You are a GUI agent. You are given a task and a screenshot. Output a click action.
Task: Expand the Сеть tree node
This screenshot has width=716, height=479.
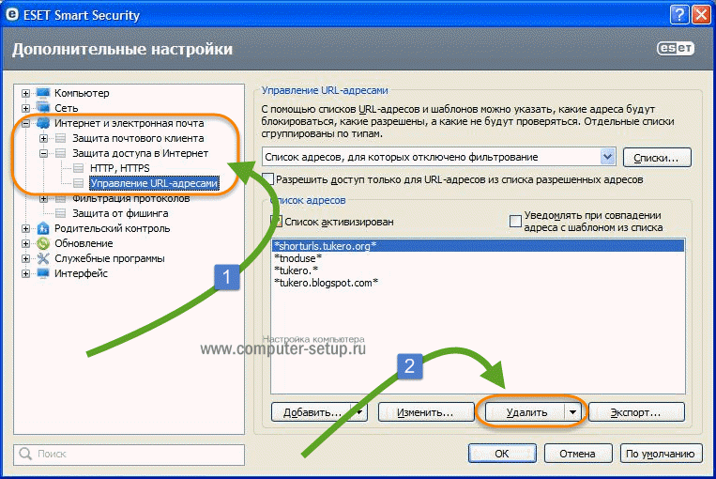[25, 108]
